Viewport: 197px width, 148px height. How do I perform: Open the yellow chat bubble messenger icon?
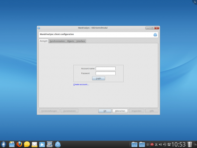(x=27, y=144)
